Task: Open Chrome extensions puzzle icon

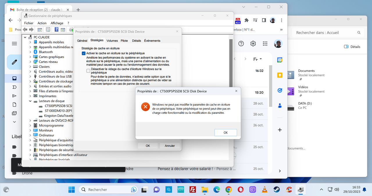Action: tap(247, 20)
